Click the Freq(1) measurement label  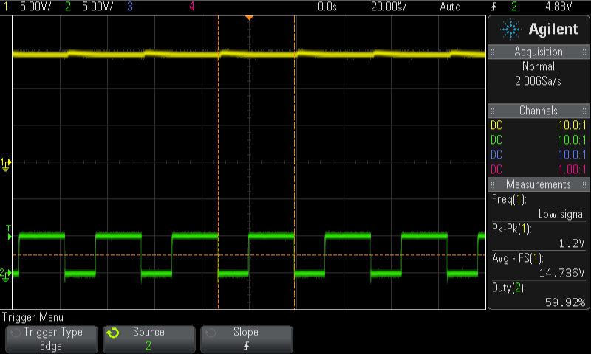[x=509, y=199]
